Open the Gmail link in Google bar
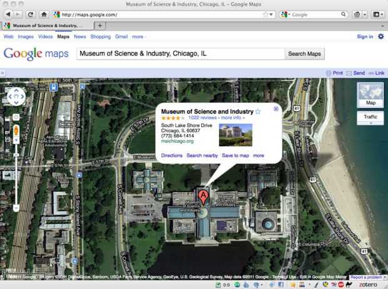The height and width of the screenshot is (289, 388). pyautogui.click(x=121, y=37)
